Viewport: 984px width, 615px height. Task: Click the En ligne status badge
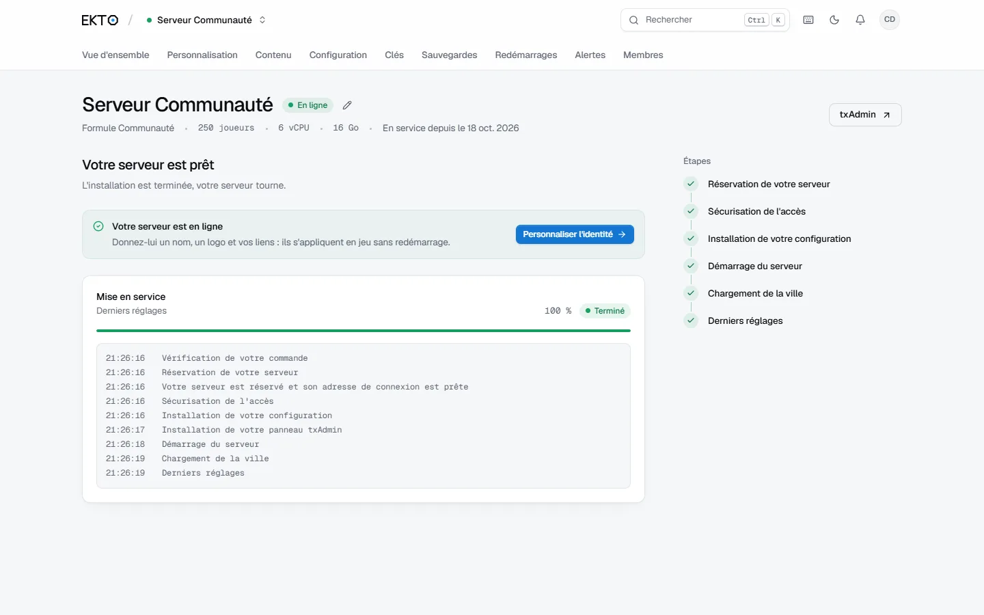pyautogui.click(x=307, y=105)
